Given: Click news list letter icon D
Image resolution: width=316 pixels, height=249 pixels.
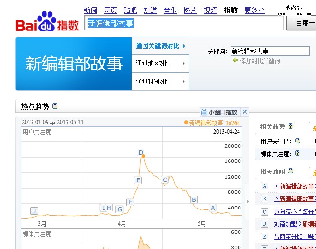Looking at the screenshot, I should (264, 224).
